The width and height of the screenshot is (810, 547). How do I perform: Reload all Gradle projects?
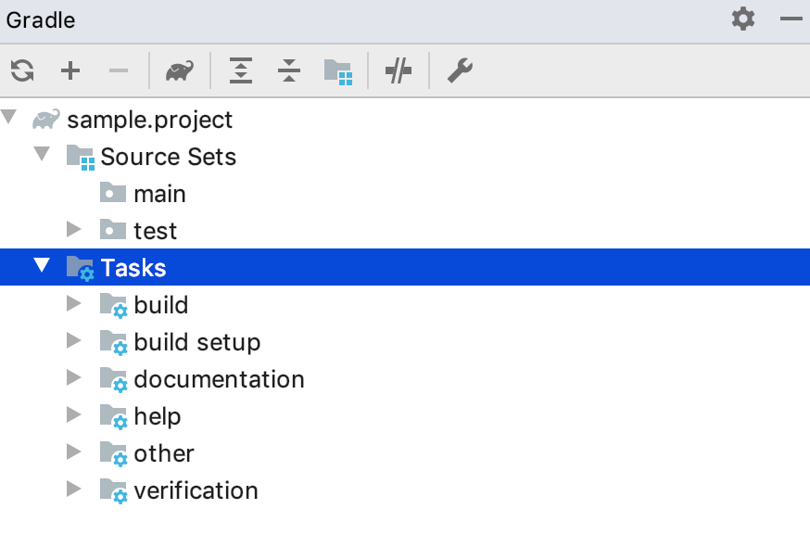click(x=22, y=70)
